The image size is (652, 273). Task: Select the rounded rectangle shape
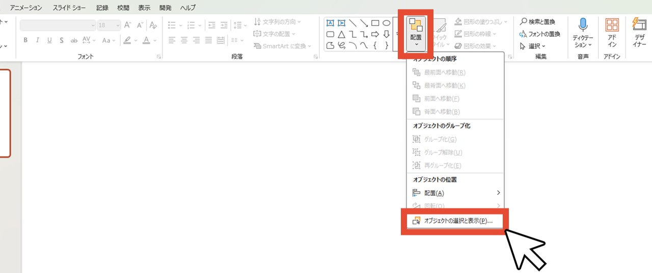[x=330, y=34]
